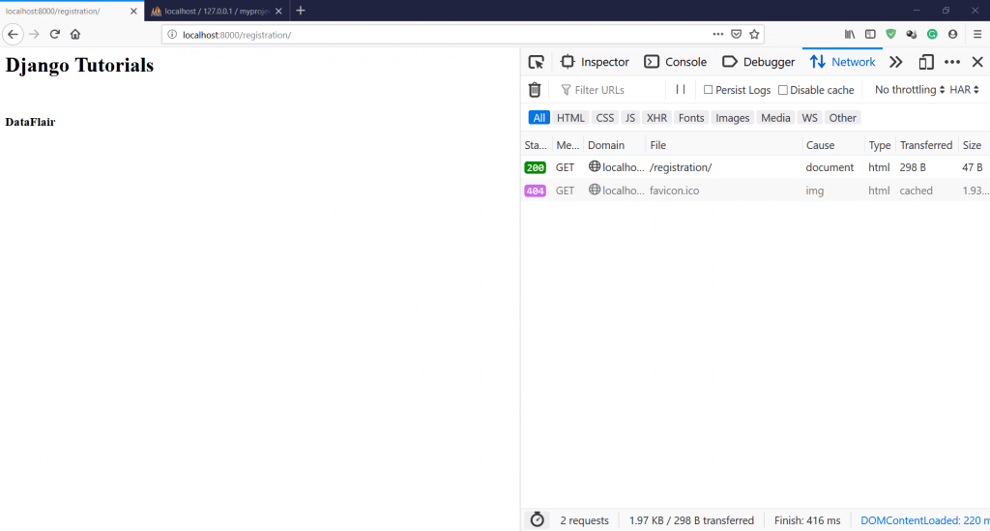Image resolution: width=990 pixels, height=531 pixels.
Task: Open the Firefox account icon
Action: [x=952, y=34]
